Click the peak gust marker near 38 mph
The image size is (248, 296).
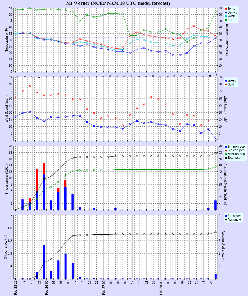click(29, 86)
